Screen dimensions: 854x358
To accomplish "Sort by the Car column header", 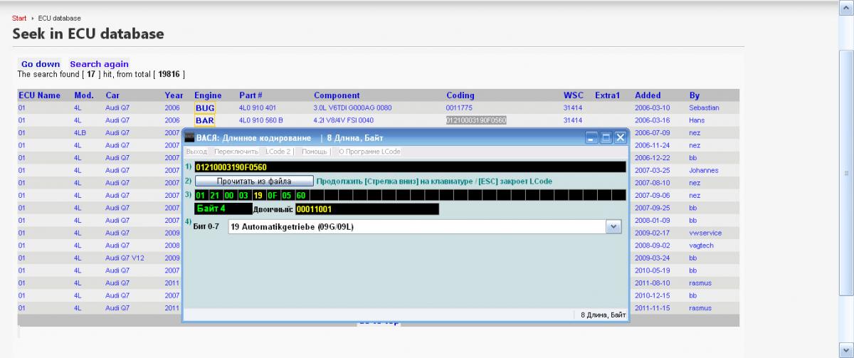I will pos(112,95).
